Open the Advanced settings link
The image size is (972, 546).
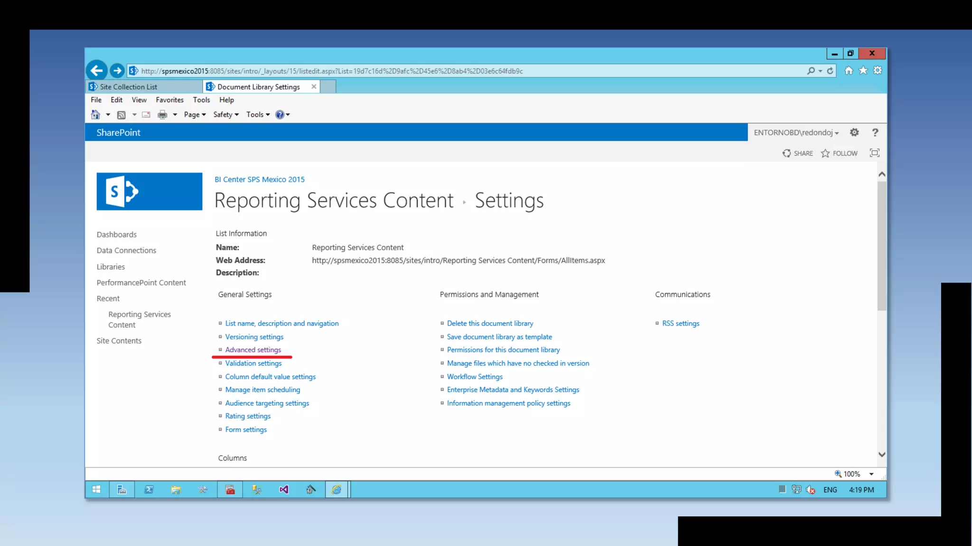click(253, 350)
